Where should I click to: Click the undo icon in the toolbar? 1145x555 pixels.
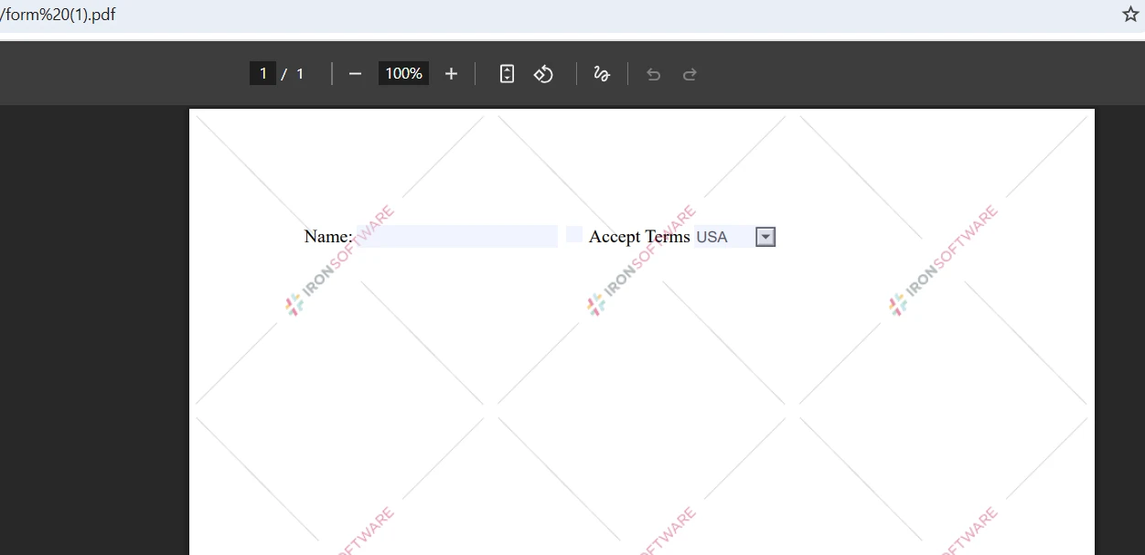(x=653, y=74)
